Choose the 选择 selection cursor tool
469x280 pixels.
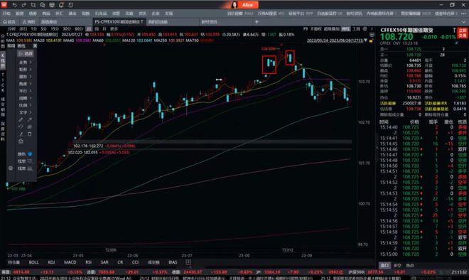point(26,53)
